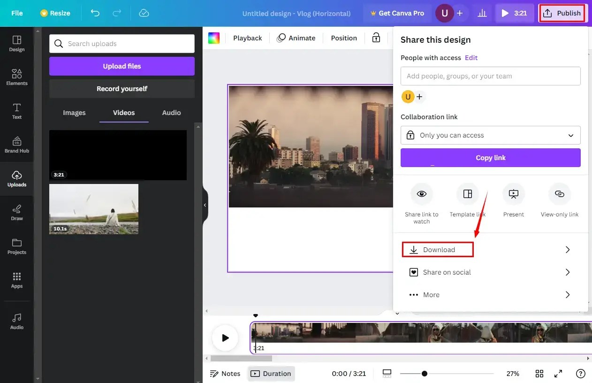This screenshot has width=592, height=383.
Task: Click the lock icon in the toolbar
Action: pos(376,38)
